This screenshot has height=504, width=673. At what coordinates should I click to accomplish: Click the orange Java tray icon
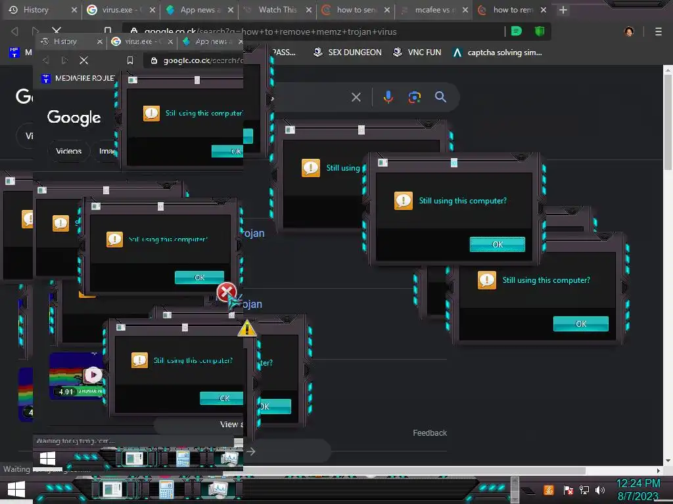click(549, 490)
